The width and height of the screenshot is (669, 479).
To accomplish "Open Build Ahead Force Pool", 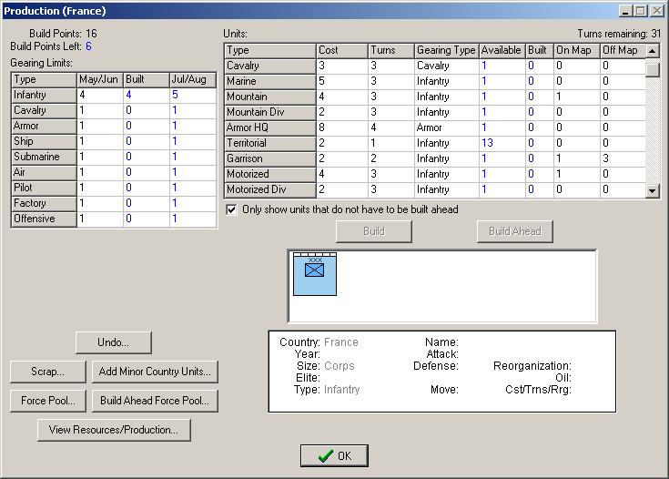I will tap(155, 401).
